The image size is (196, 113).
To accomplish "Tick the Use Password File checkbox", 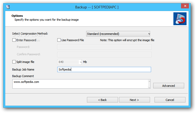I will pos(59,40).
